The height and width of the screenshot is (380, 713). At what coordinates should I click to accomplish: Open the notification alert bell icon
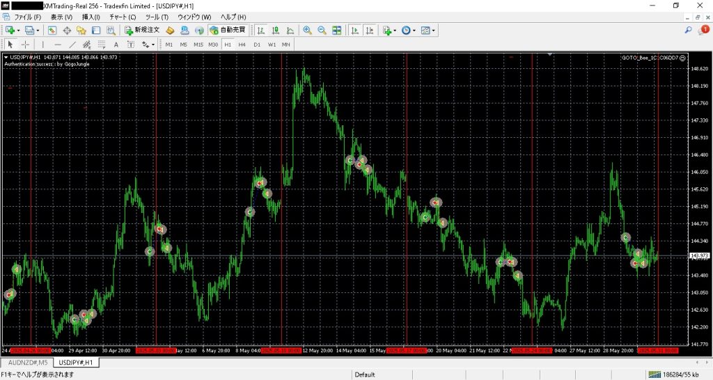coord(705,30)
